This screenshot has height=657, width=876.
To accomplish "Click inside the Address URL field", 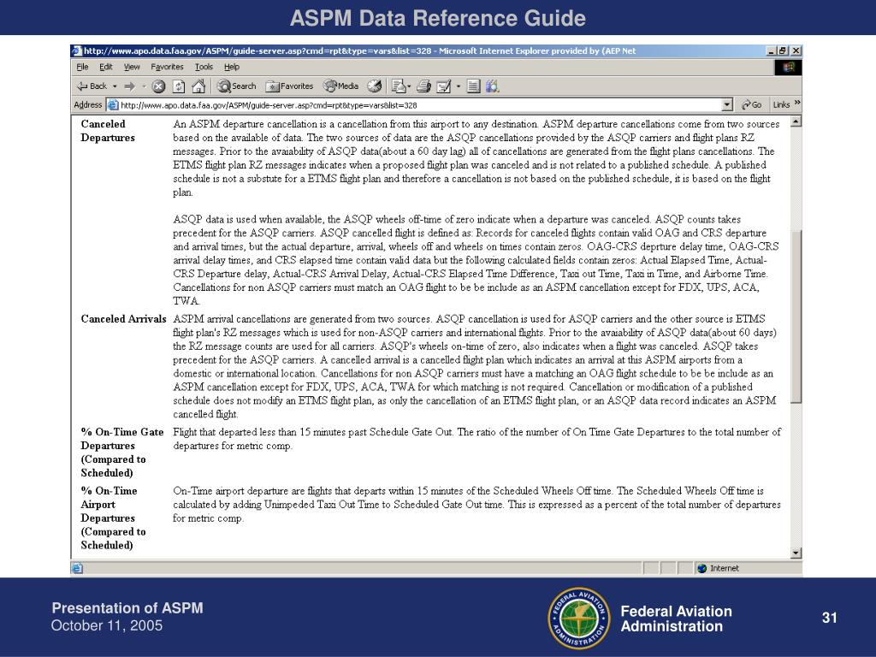I will point(419,105).
